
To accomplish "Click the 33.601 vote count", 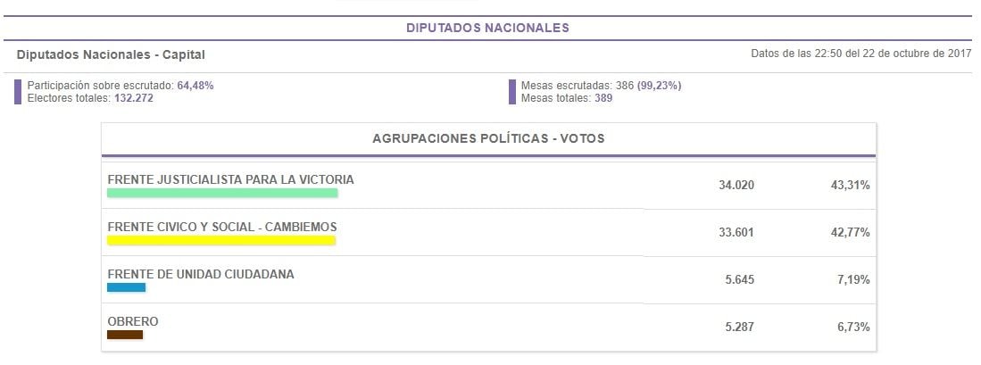I will pos(736,233).
